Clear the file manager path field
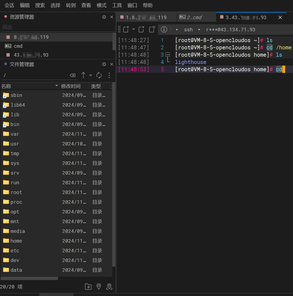The image size is (293, 296). point(73,75)
